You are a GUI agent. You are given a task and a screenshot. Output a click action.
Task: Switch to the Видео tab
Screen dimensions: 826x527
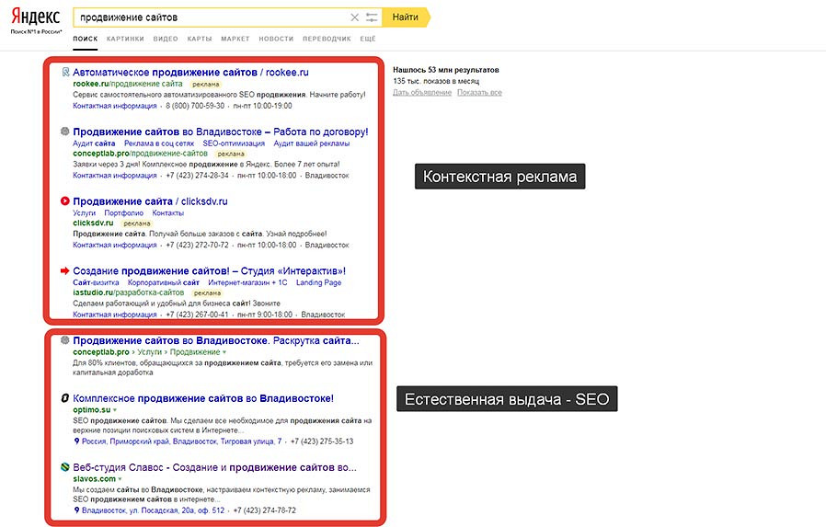coord(166,39)
